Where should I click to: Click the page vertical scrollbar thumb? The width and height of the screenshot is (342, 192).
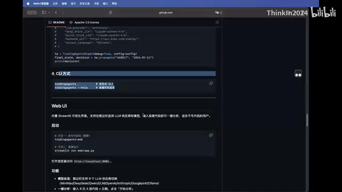click(x=307, y=120)
